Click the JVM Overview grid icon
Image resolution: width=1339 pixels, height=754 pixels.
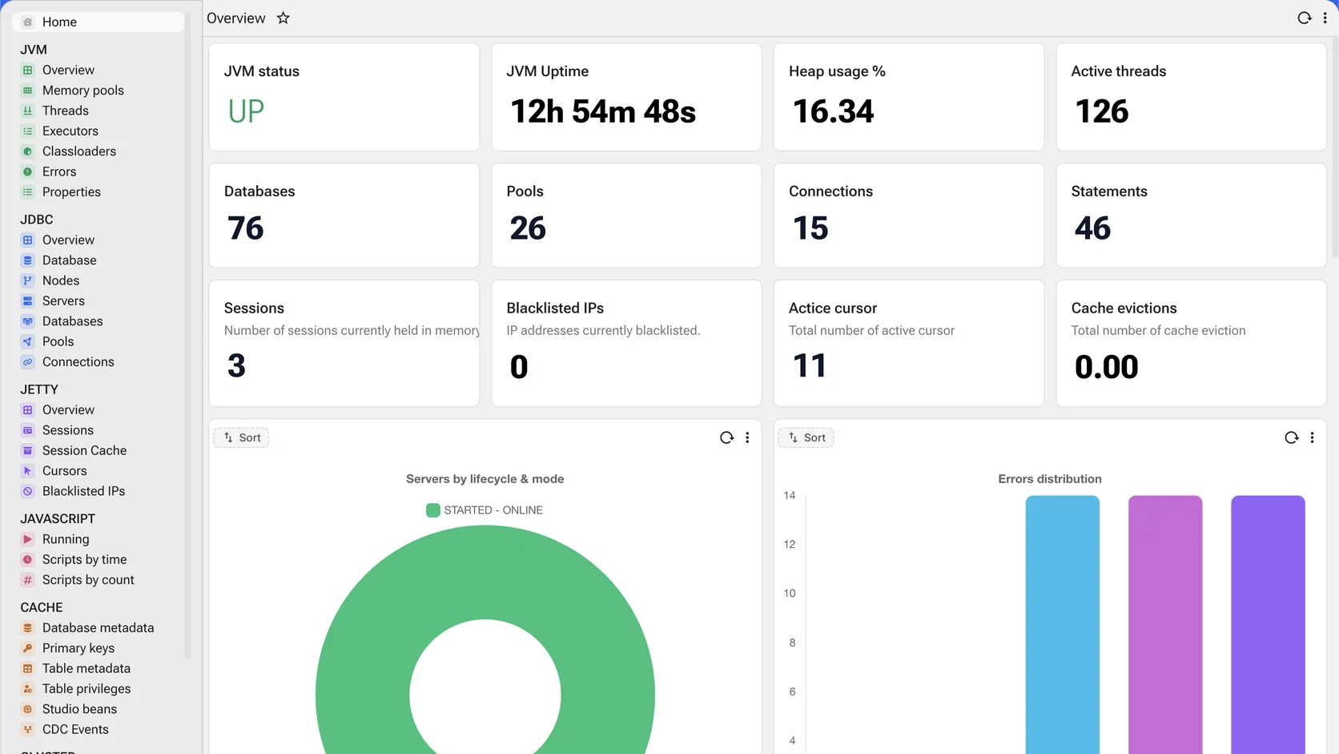pyautogui.click(x=27, y=70)
